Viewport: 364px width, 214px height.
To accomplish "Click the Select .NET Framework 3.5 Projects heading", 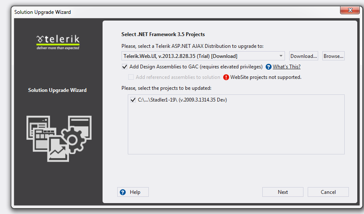I will tap(163, 34).
